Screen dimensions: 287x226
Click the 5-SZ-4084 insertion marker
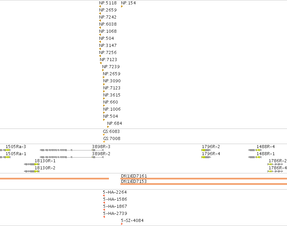point(122,224)
